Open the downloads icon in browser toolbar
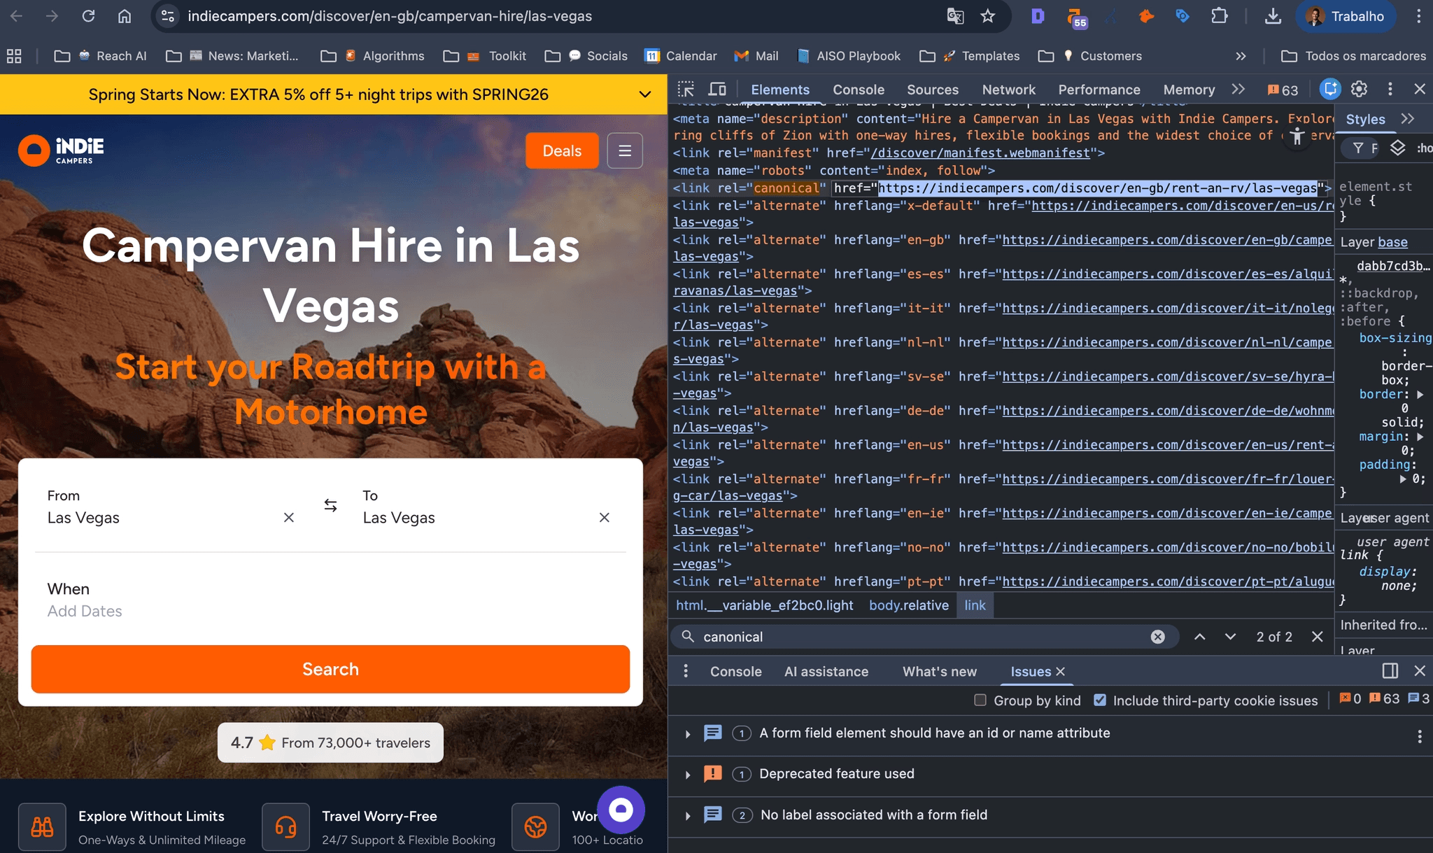Image resolution: width=1433 pixels, height=853 pixels. tap(1273, 16)
